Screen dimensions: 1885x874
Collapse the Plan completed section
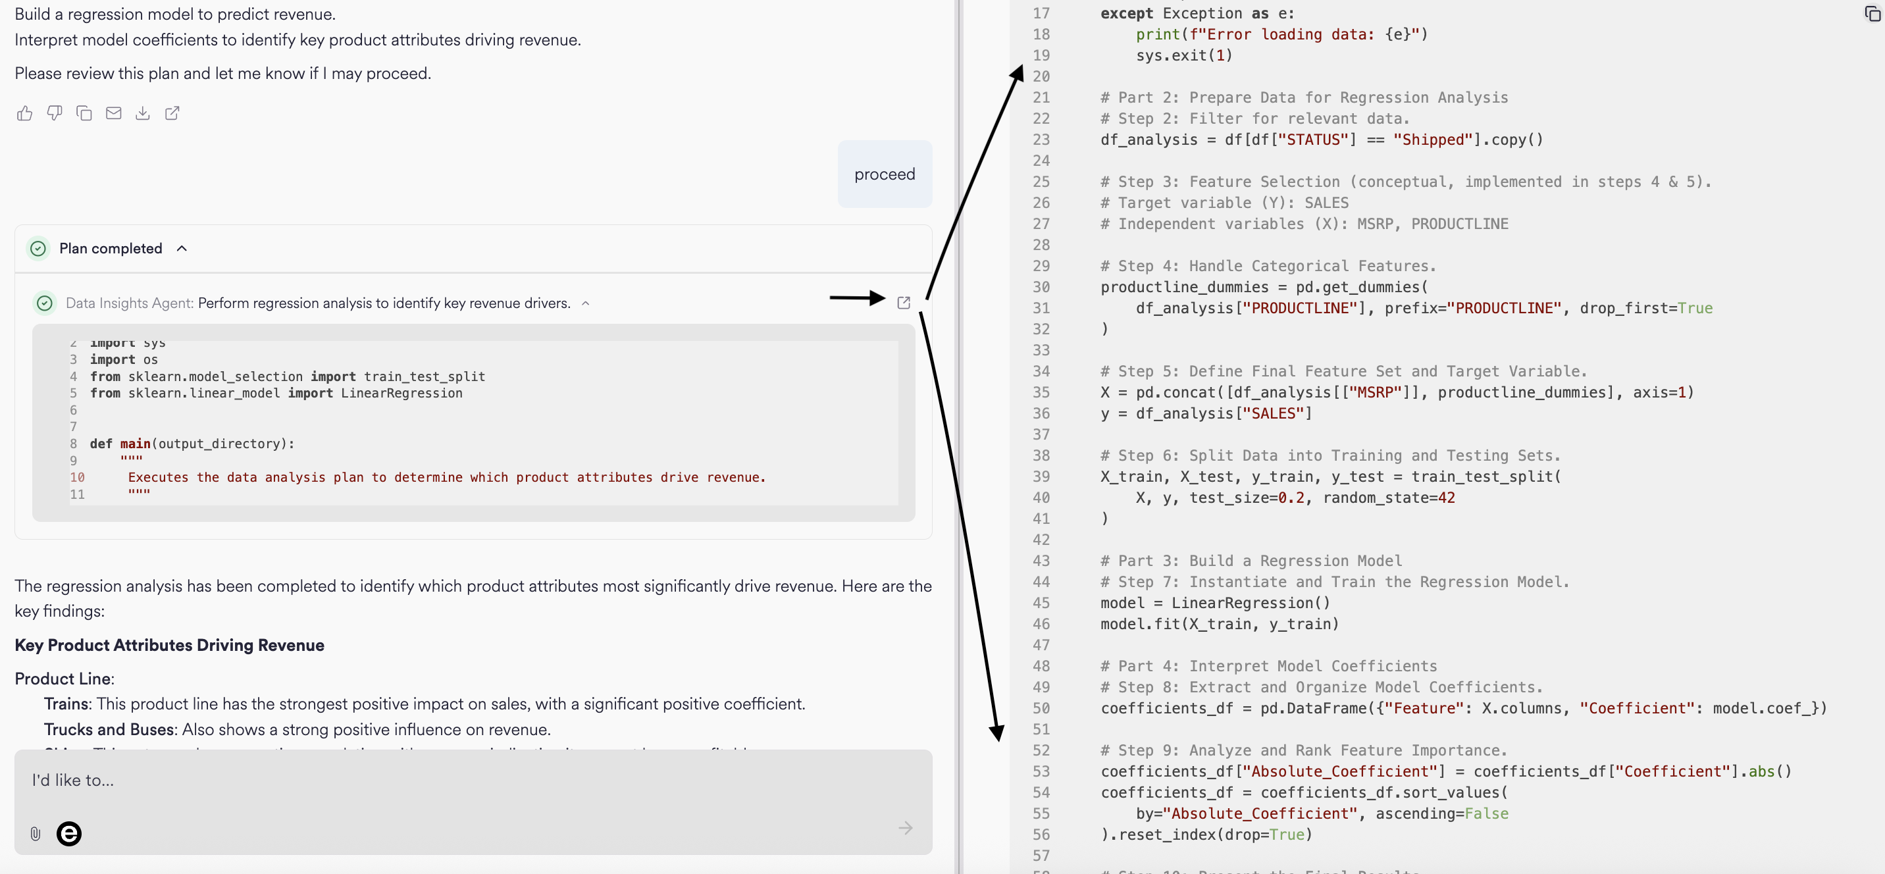[182, 248]
